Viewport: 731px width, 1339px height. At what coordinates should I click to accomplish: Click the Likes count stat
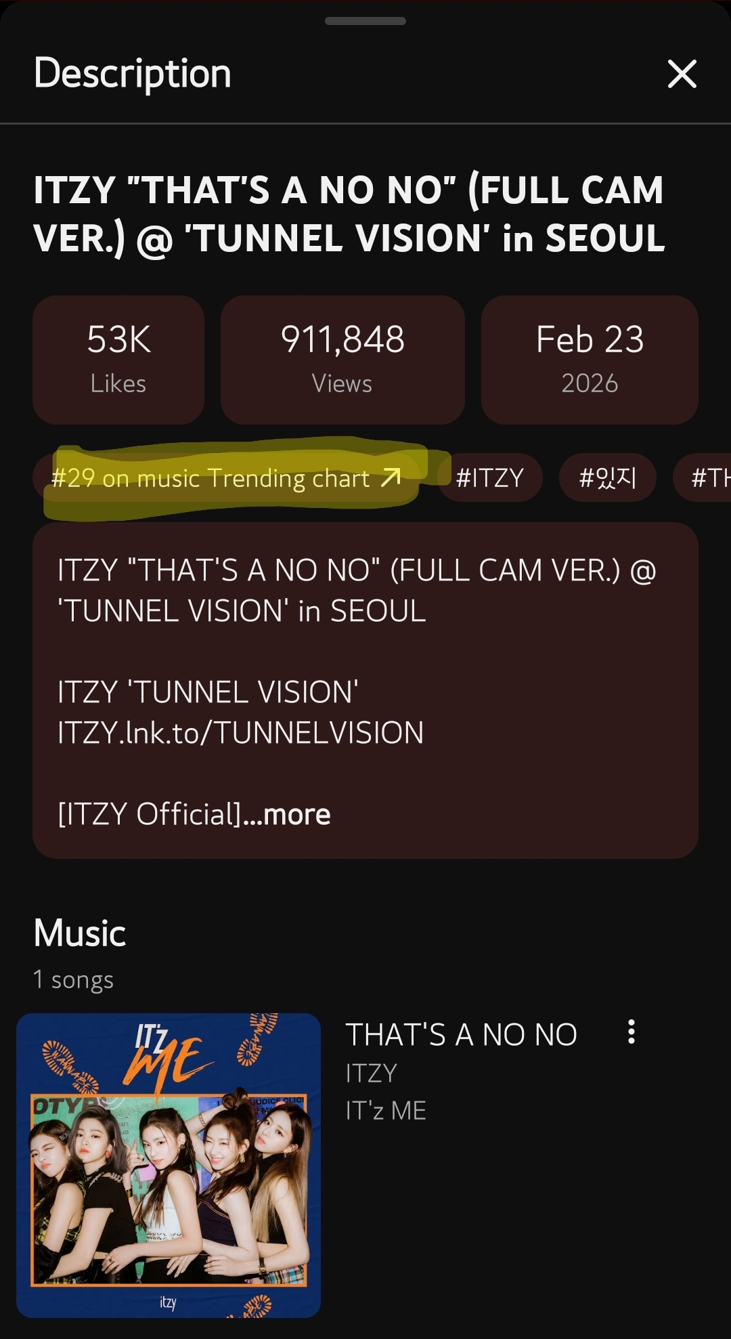[118, 359]
